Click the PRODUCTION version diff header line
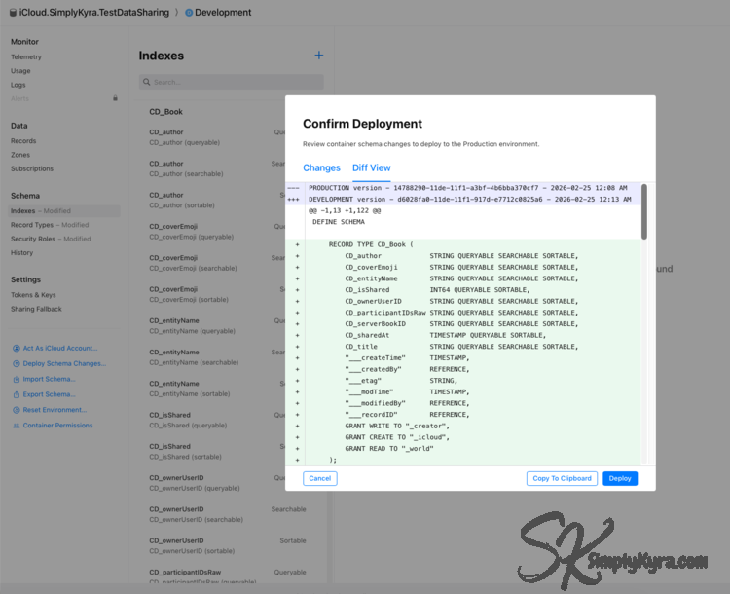 [x=463, y=188]
